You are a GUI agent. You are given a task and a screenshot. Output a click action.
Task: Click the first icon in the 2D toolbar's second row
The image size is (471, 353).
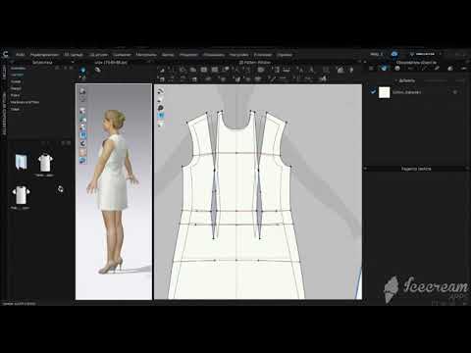pos(162,78)
